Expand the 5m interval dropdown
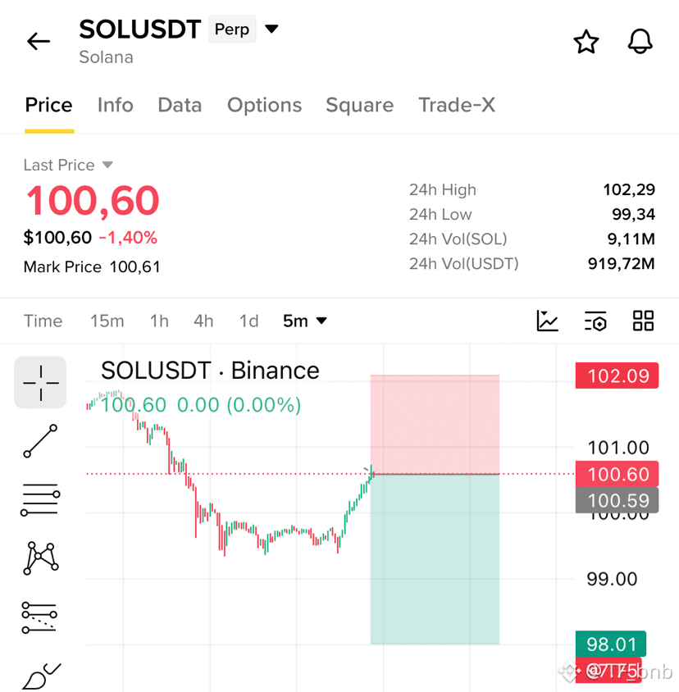This screenshot has height=692, width=679. 305,321
